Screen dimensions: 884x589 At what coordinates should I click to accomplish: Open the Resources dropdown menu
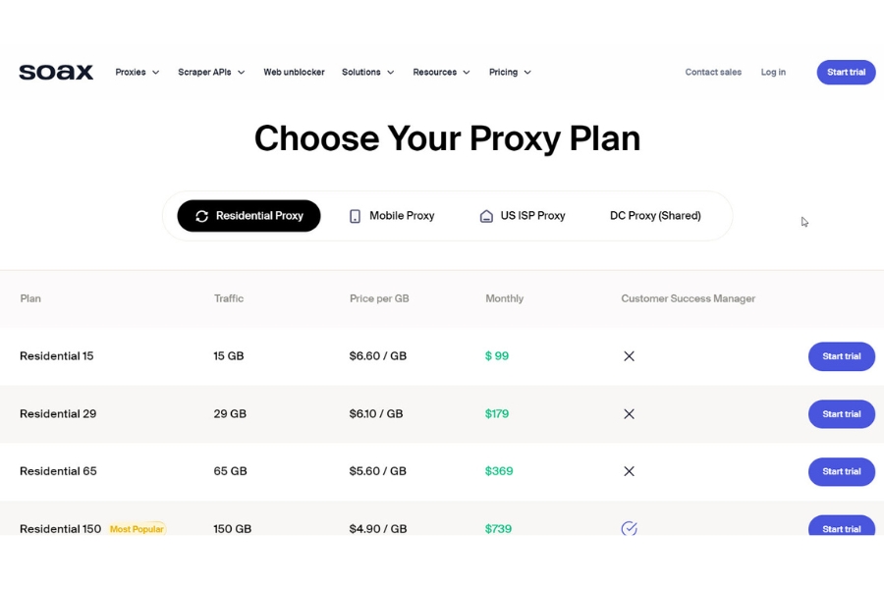click(x=441, y=72)
